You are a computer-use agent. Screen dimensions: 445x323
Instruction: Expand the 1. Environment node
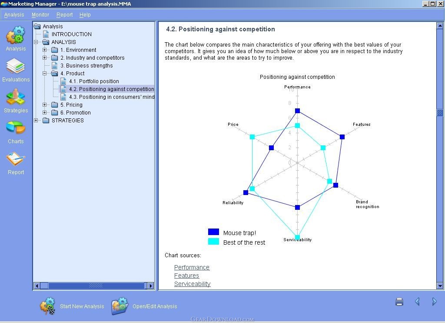click(x=45, y=50)
